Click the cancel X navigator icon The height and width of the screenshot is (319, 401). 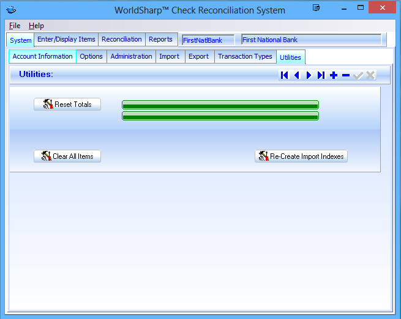pos(370,75)
